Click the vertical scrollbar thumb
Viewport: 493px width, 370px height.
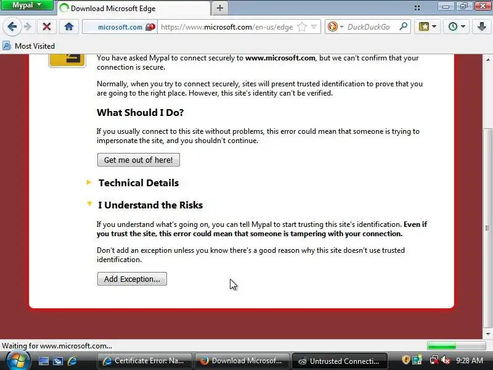[x=487, y=228]
